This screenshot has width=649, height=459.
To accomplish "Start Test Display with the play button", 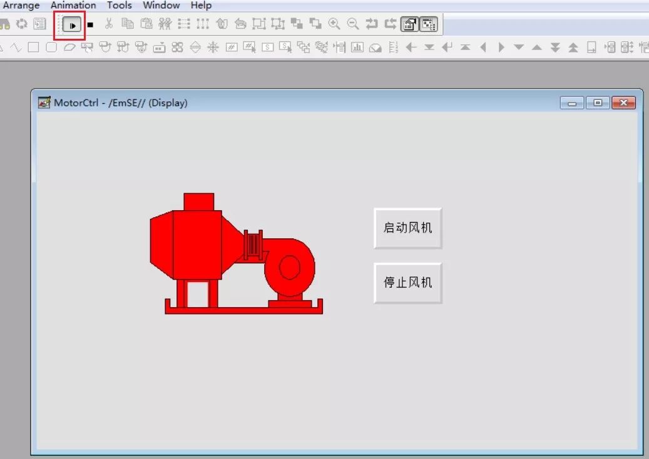I will [71, 25].
